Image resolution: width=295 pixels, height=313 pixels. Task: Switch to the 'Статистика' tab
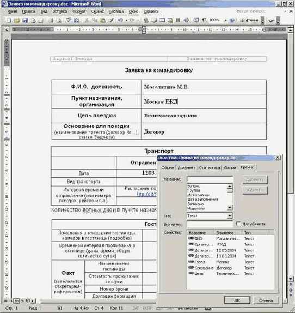(x=210, y=168)
